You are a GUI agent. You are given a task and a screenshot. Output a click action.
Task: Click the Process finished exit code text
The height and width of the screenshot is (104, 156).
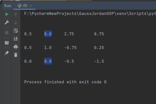65,82
